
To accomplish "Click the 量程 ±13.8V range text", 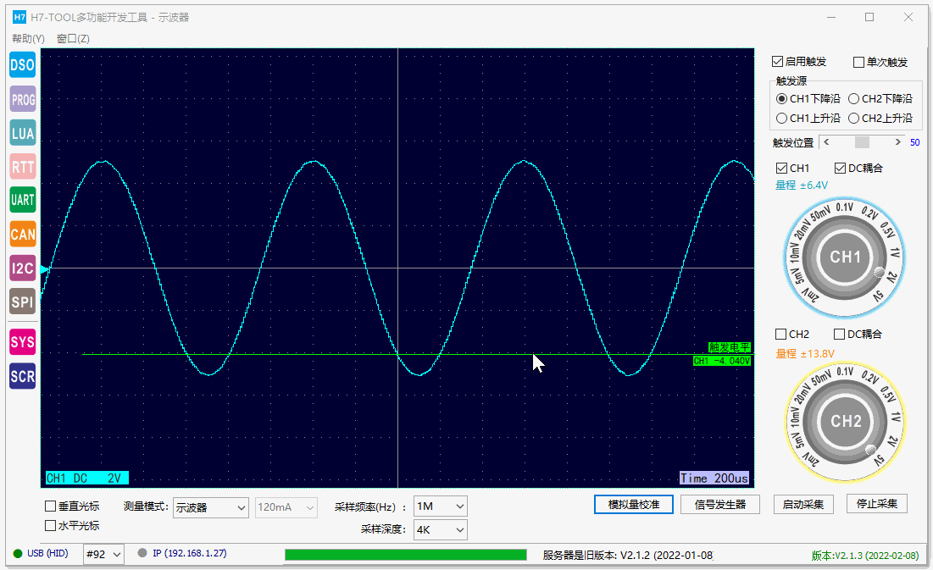I will [805, 353].
